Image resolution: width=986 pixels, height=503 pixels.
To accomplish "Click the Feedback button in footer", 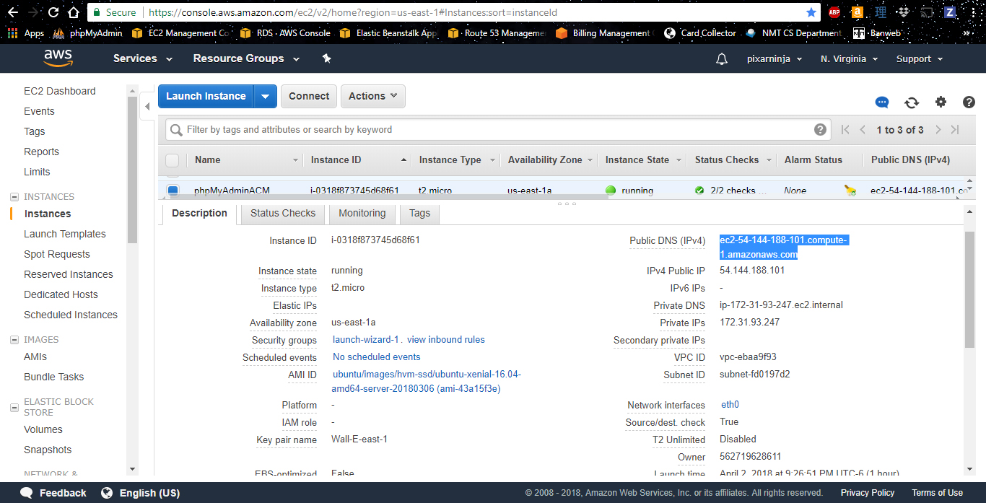I will coord(53,493).
